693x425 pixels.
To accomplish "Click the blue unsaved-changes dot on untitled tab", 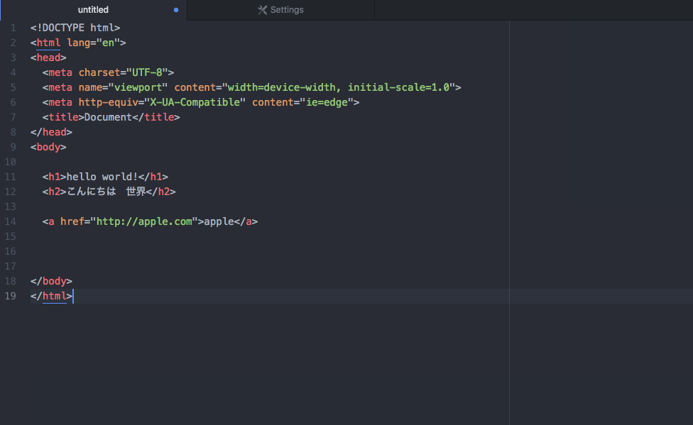I will [x=176, y=10].
